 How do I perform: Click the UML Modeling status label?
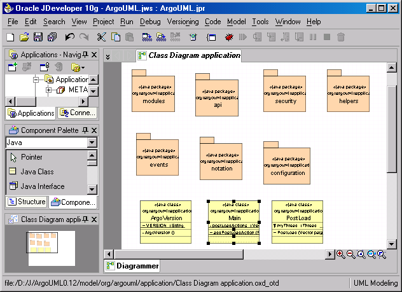point(375,283)
